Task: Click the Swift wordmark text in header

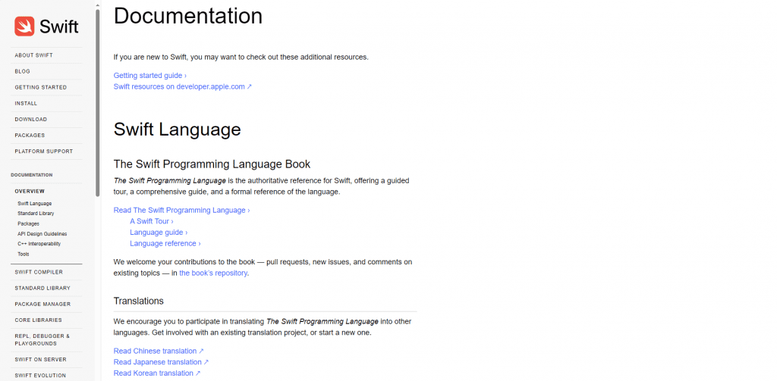Action: (x=59, y=27)
